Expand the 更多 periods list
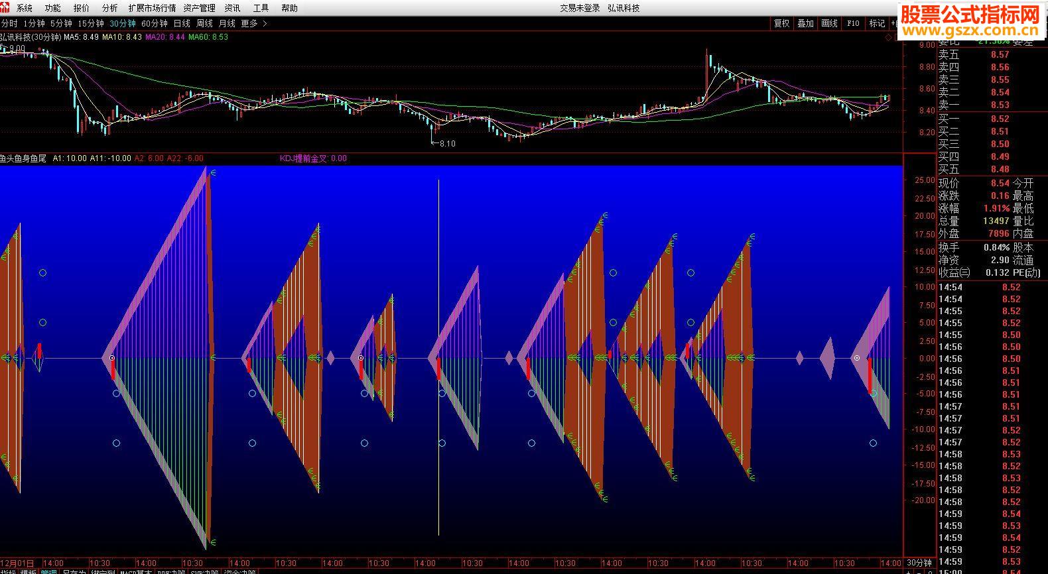The image size is (1048, 574). (x=254, y=23)
